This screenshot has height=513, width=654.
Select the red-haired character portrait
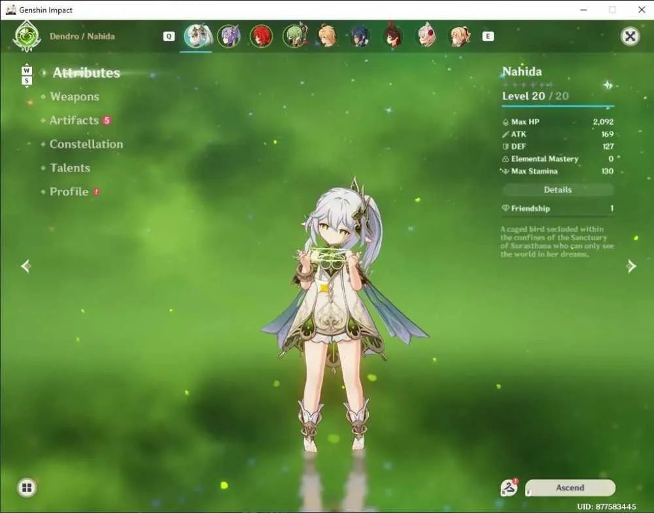pyautogui.click(x=262, y=36)
